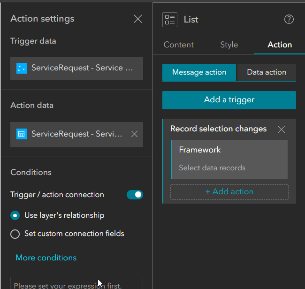Open the Framework select data records action
This screenshot has width=305, height=289.
[229, 159]
